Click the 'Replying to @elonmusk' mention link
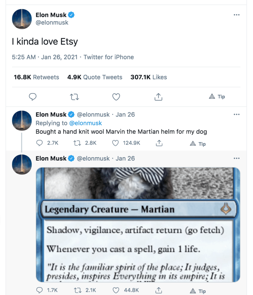The height and width of the screenshot is (295, 253). (x=85, y=123)
